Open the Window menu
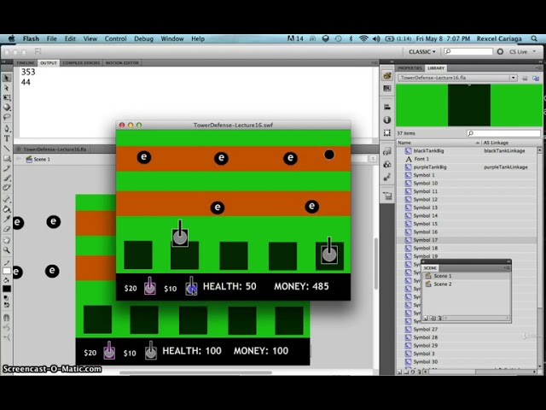The width and height of the screenshot is (546, 410). pos(172,38)
